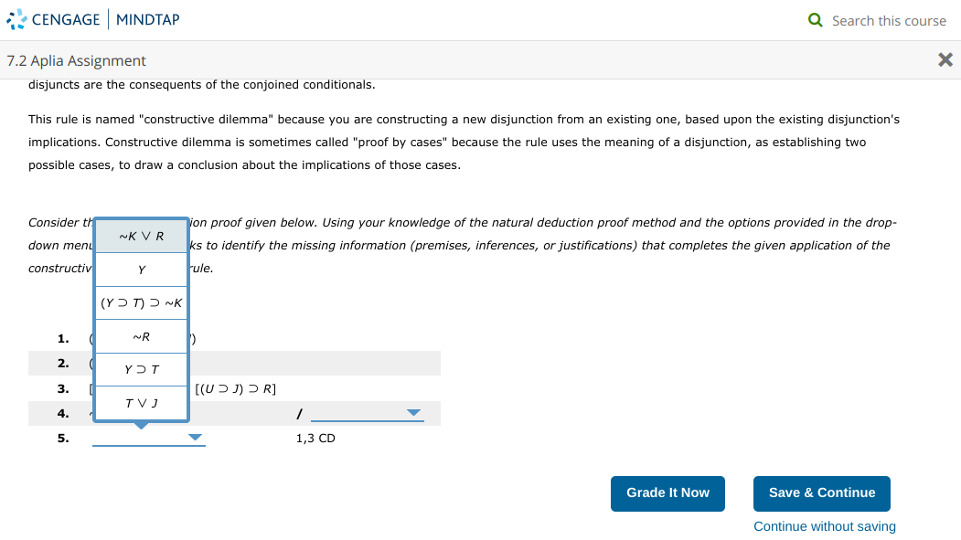Click the Cengage logo icon
Screen dimensions: 961x540
point(18,19)
